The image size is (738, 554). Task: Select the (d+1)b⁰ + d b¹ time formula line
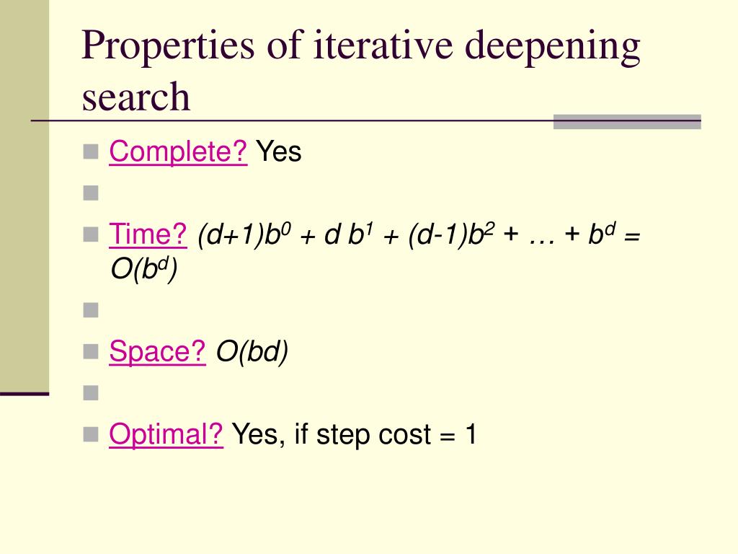coord(419,234)
